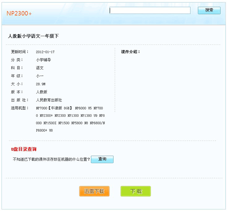Click the publisher 人民教育出版社
The height and width of the screenshot is (211, 227).
(x=49, y=100)
